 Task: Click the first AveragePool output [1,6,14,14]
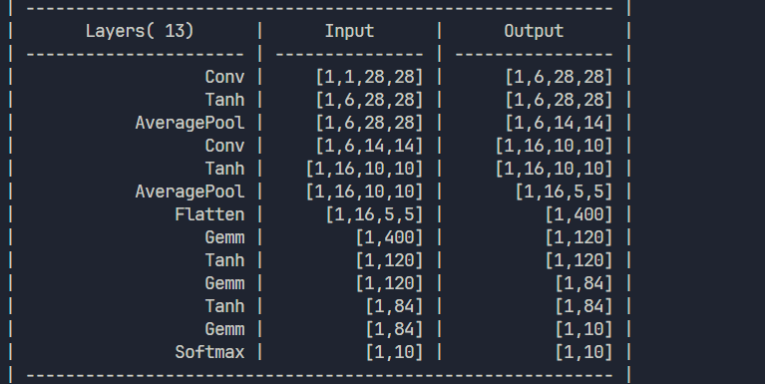click(559, 123)
